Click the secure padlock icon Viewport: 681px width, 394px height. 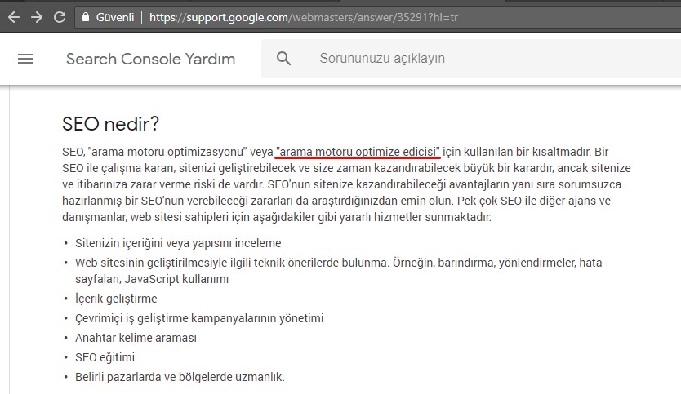click(86, 17)
